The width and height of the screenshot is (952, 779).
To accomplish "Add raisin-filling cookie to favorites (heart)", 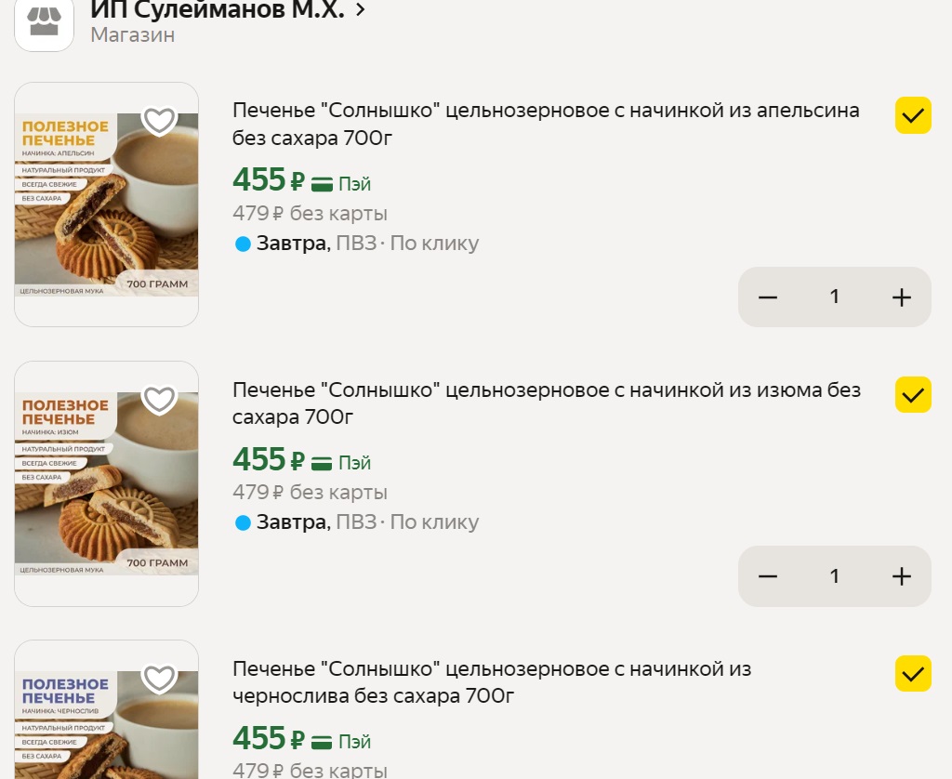I will (159, 399).
